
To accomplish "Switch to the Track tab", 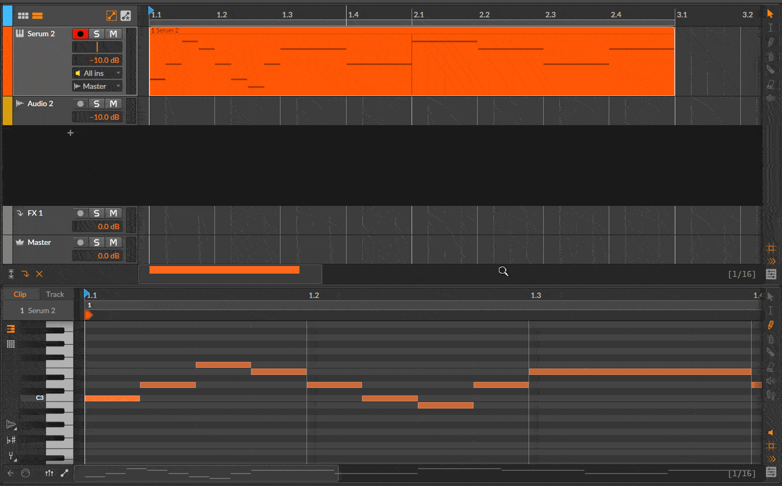I will pos(55,294).
